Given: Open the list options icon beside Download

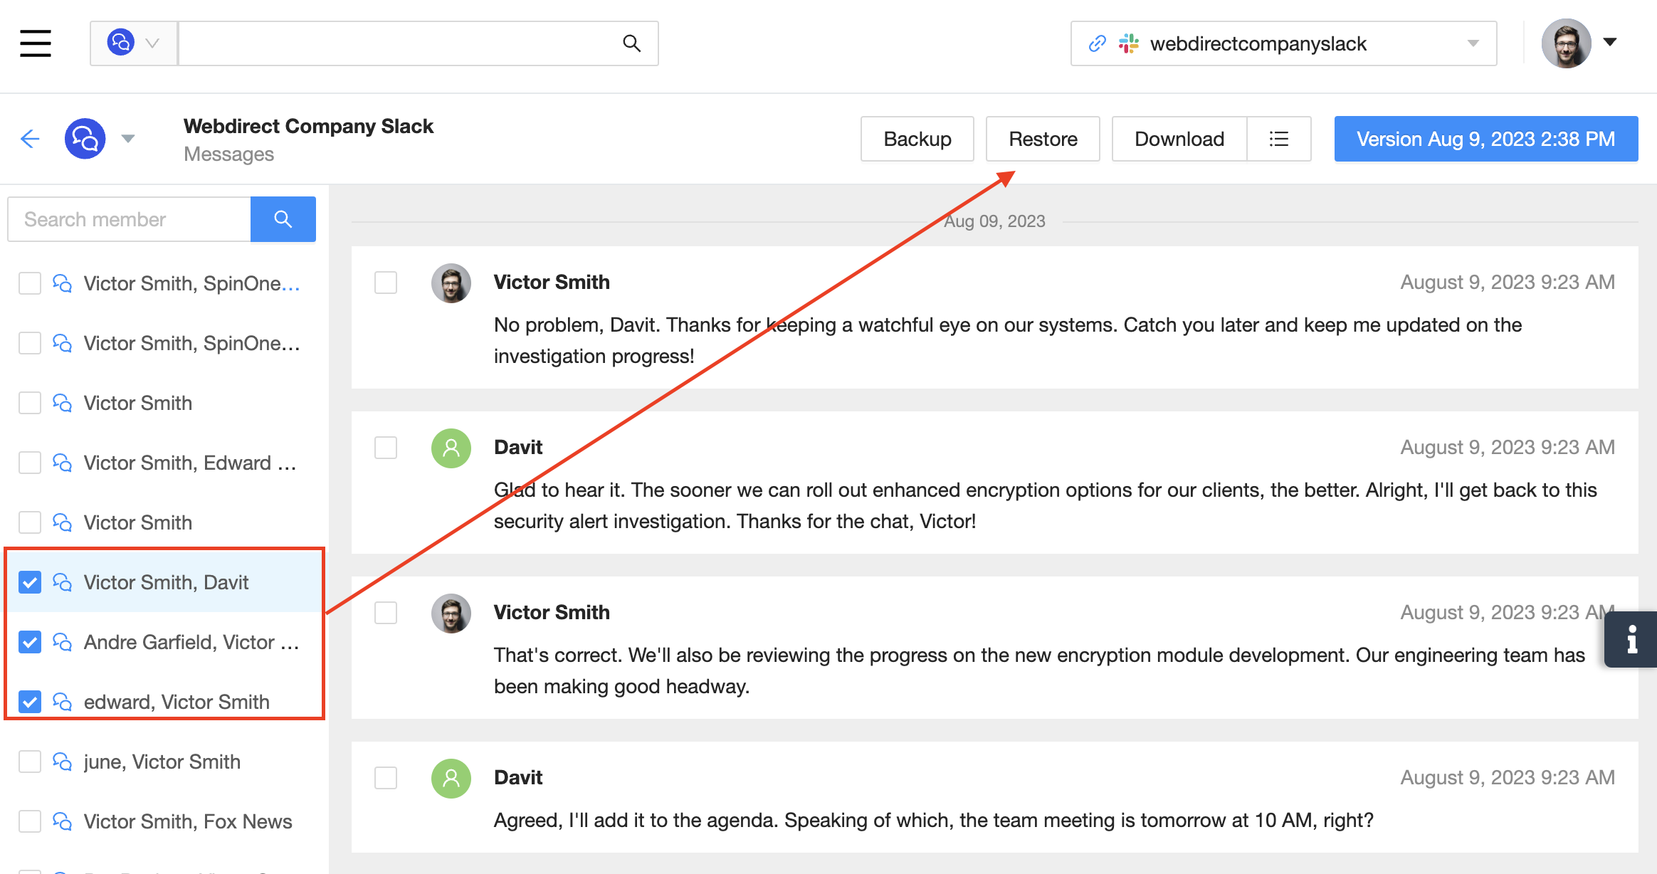Looking at the screenshot, I should pyautogui.click(x=1278, y=139).
